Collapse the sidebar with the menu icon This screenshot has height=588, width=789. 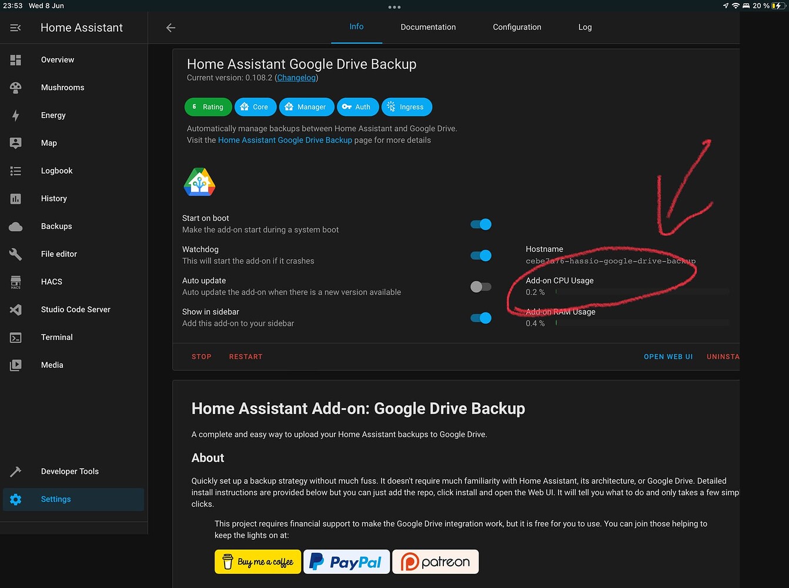tap(15, 27)
